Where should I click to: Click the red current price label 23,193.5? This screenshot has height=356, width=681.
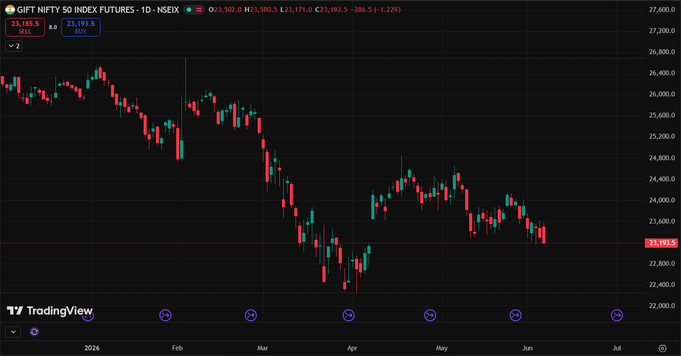[662, 243]
